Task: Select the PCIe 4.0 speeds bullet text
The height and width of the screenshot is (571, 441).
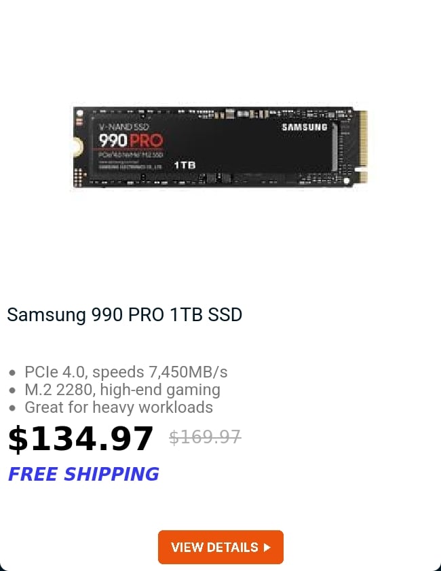Action: [x=126, y=372]
